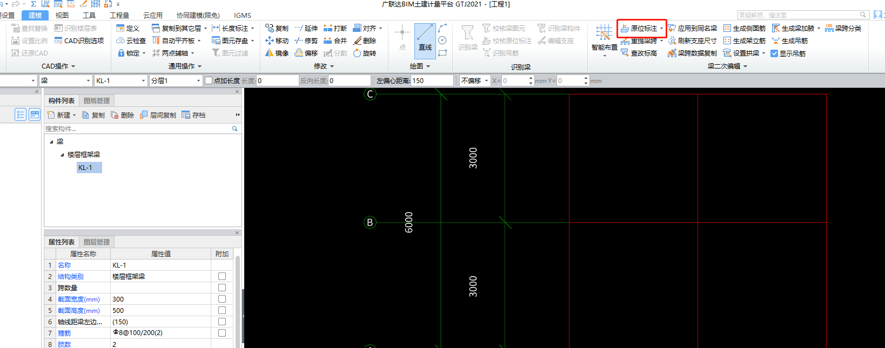Click 生成吊筋 generate hanger bars
The height and width of the screenshot is (348, 885).
(790, 40)
